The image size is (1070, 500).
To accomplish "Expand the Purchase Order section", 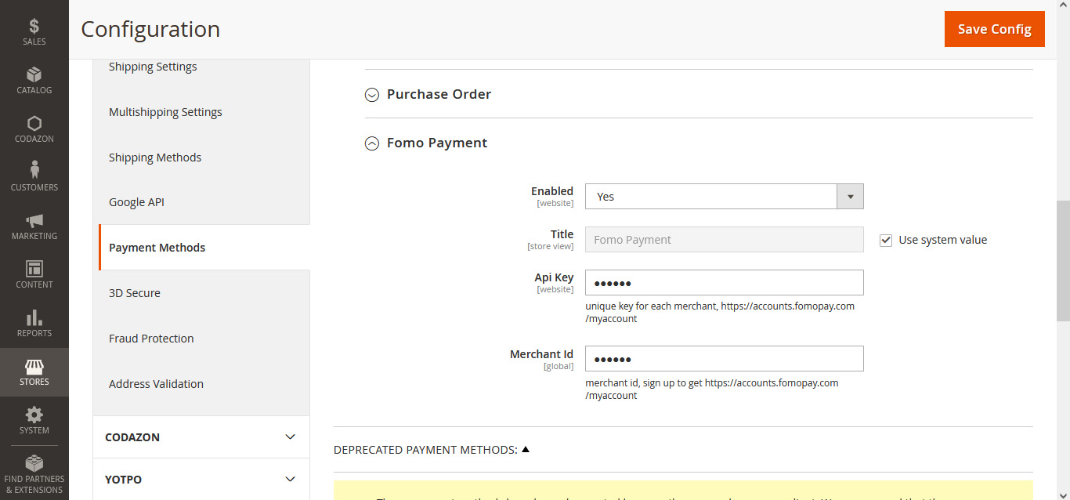I will coord(439,94).
